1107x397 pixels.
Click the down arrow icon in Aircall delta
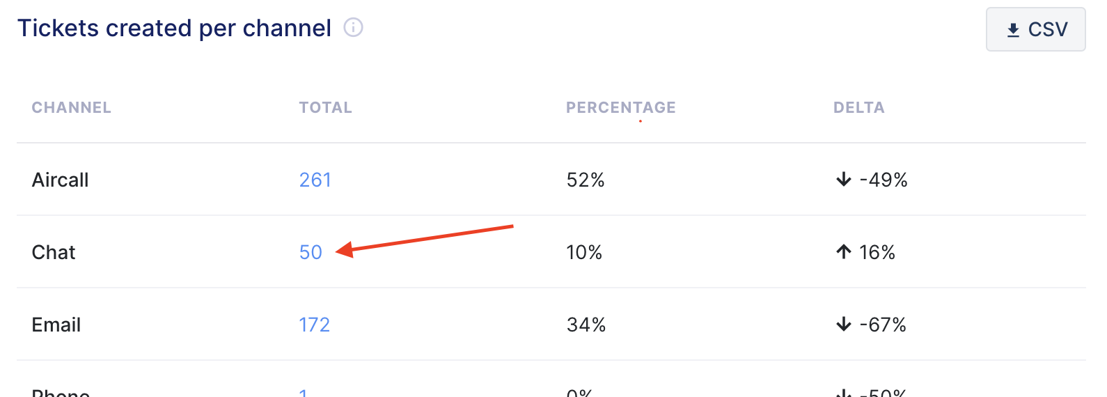pos(844,180)
